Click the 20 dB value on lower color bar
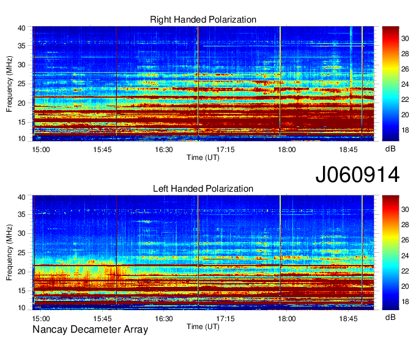The height and width of the screenshot is (337, 416). [x=405, y=286]
